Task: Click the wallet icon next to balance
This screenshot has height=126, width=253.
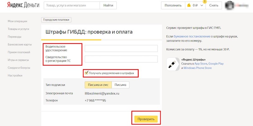Action: (189, 5)
